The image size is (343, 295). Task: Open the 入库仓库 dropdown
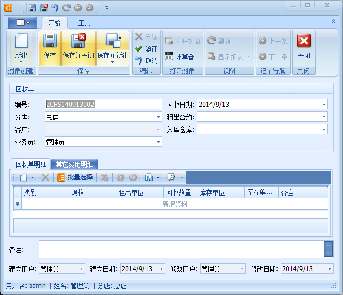(x=324, y=130)
